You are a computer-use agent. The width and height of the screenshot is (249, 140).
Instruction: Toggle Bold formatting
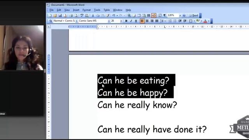pos(126,21)
